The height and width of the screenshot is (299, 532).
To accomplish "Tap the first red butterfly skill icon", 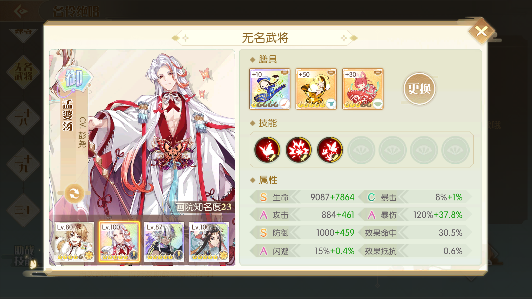I will tap(267, 150).
